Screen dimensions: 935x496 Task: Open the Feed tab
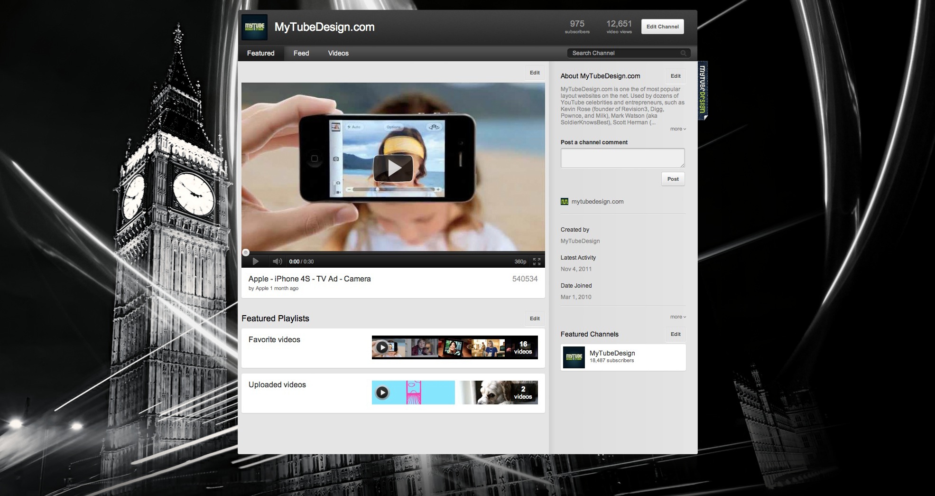coord(301,53)
